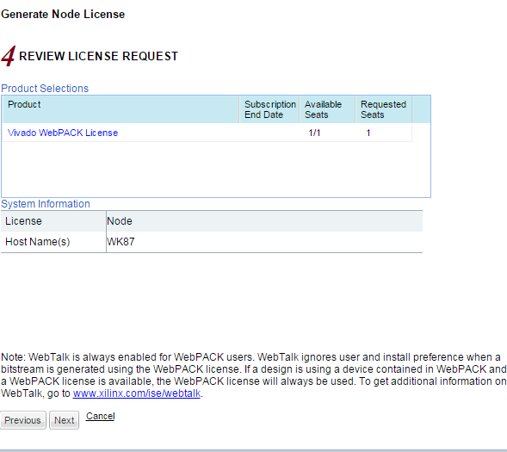Click the Next button

[64, 420]
